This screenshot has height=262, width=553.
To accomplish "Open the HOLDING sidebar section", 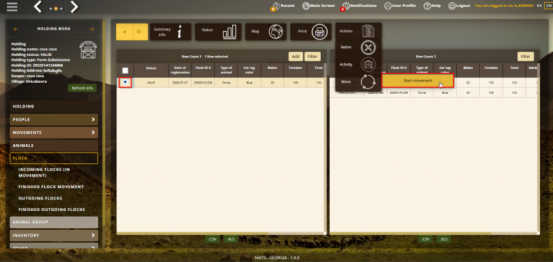I will coord(54,106).
